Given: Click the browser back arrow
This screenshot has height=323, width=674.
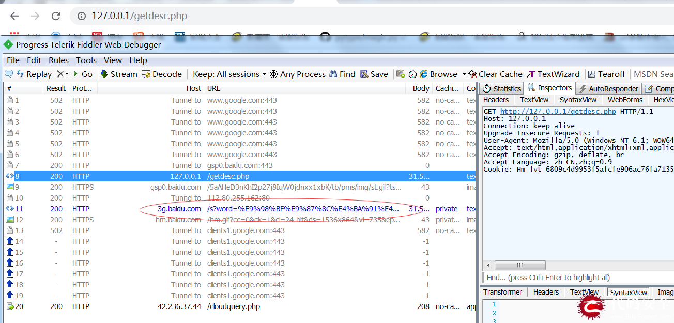Looking at the screenshot, I should tap(14, 16).
